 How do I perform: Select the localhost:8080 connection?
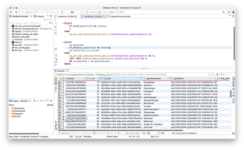(x=25, y=39)
